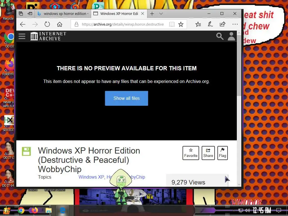This screenshot has height=216, width=288.
Task: Click the Windows XP Horror Edition title text
Action: pyautogui.click(x=89, y=160)
